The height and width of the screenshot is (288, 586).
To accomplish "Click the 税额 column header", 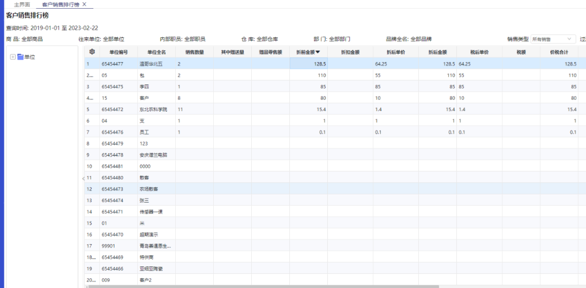I will pyautogui.click(x=521, y=52).
